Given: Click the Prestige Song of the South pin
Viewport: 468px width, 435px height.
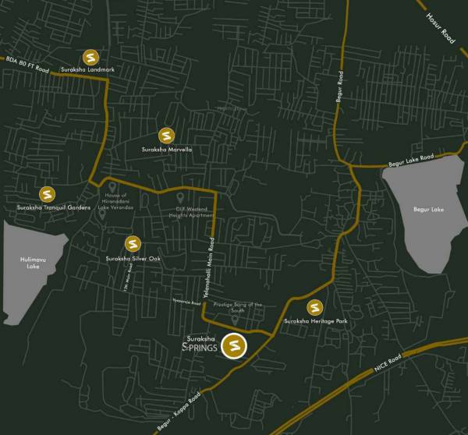Looking at the screenshot, I should [235, 320].
